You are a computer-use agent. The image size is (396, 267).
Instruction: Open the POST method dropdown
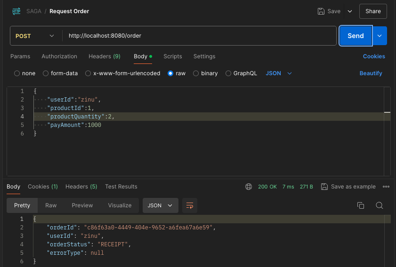36,36
